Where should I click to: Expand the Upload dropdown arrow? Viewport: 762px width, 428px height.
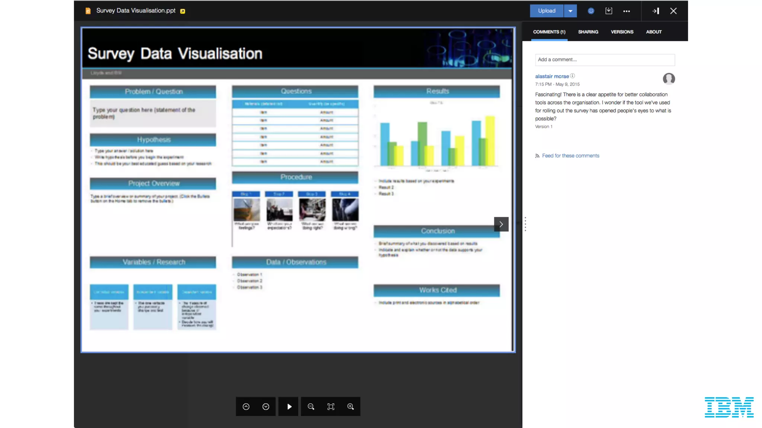tap(570, 11)
